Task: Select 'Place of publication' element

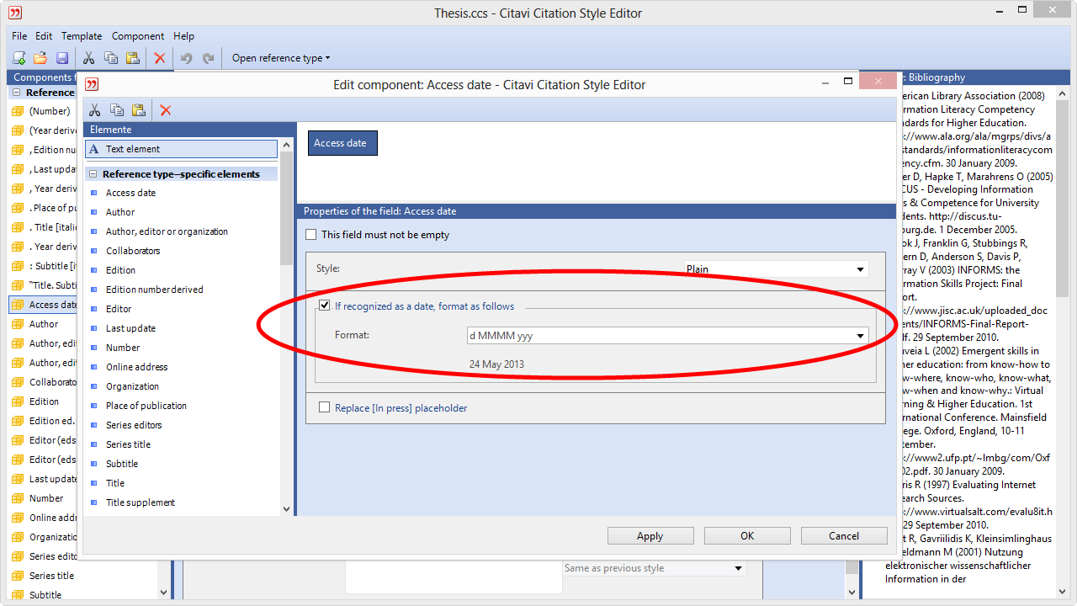Action: 146,406
